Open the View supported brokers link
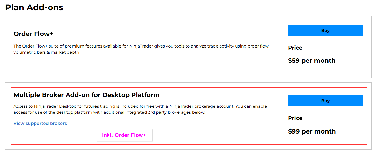Viewport: 376px width, 152px height. coord(40,123)
